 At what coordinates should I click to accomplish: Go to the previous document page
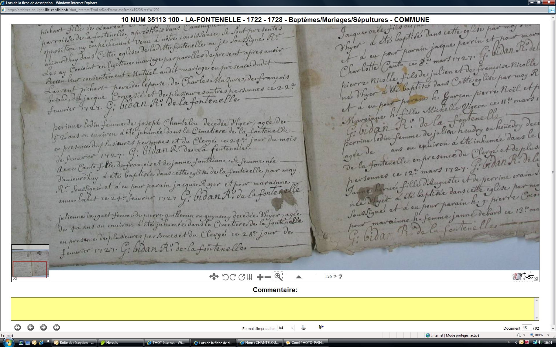point(30,327)
